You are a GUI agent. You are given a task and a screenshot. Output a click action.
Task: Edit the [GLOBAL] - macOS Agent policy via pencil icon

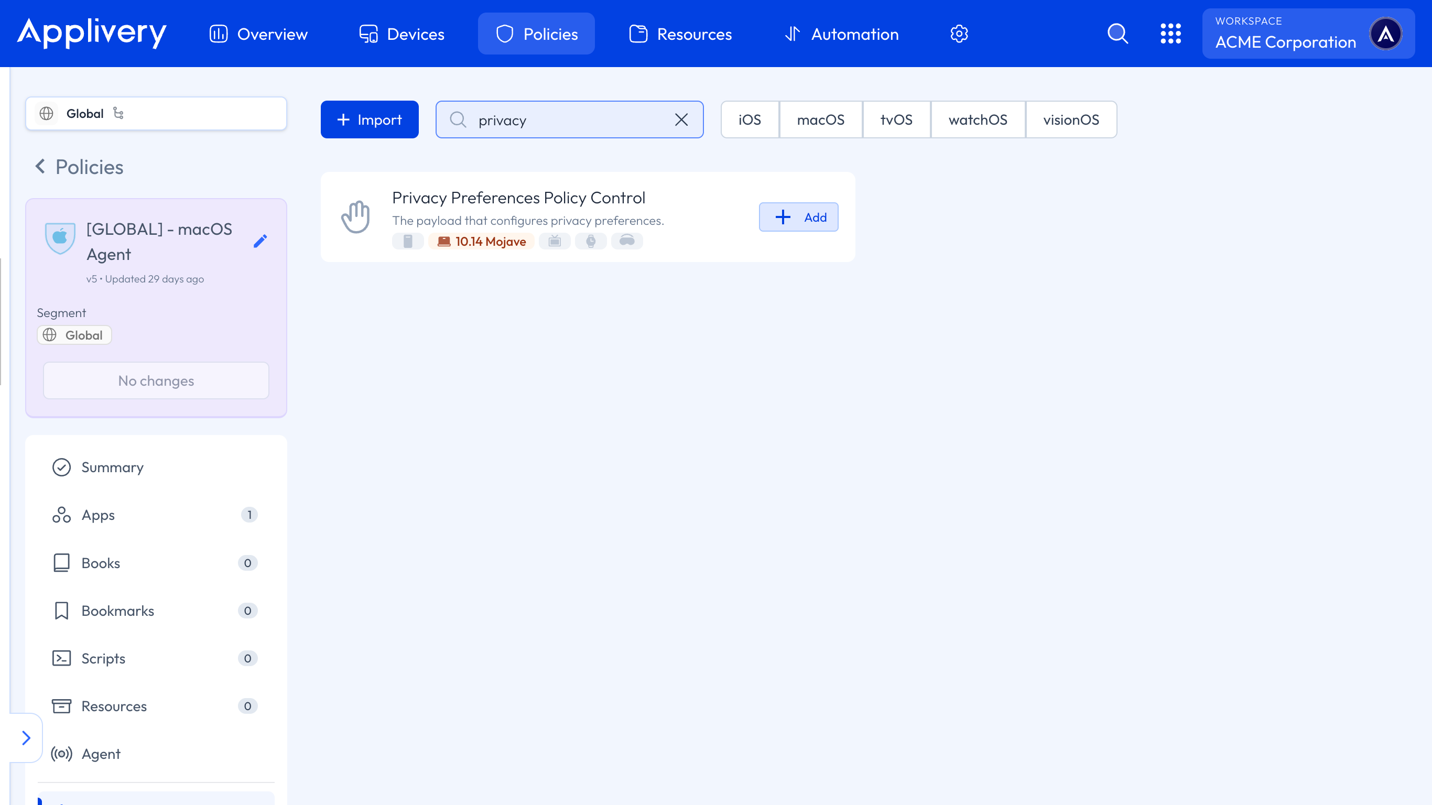click(x=260, y=241)
